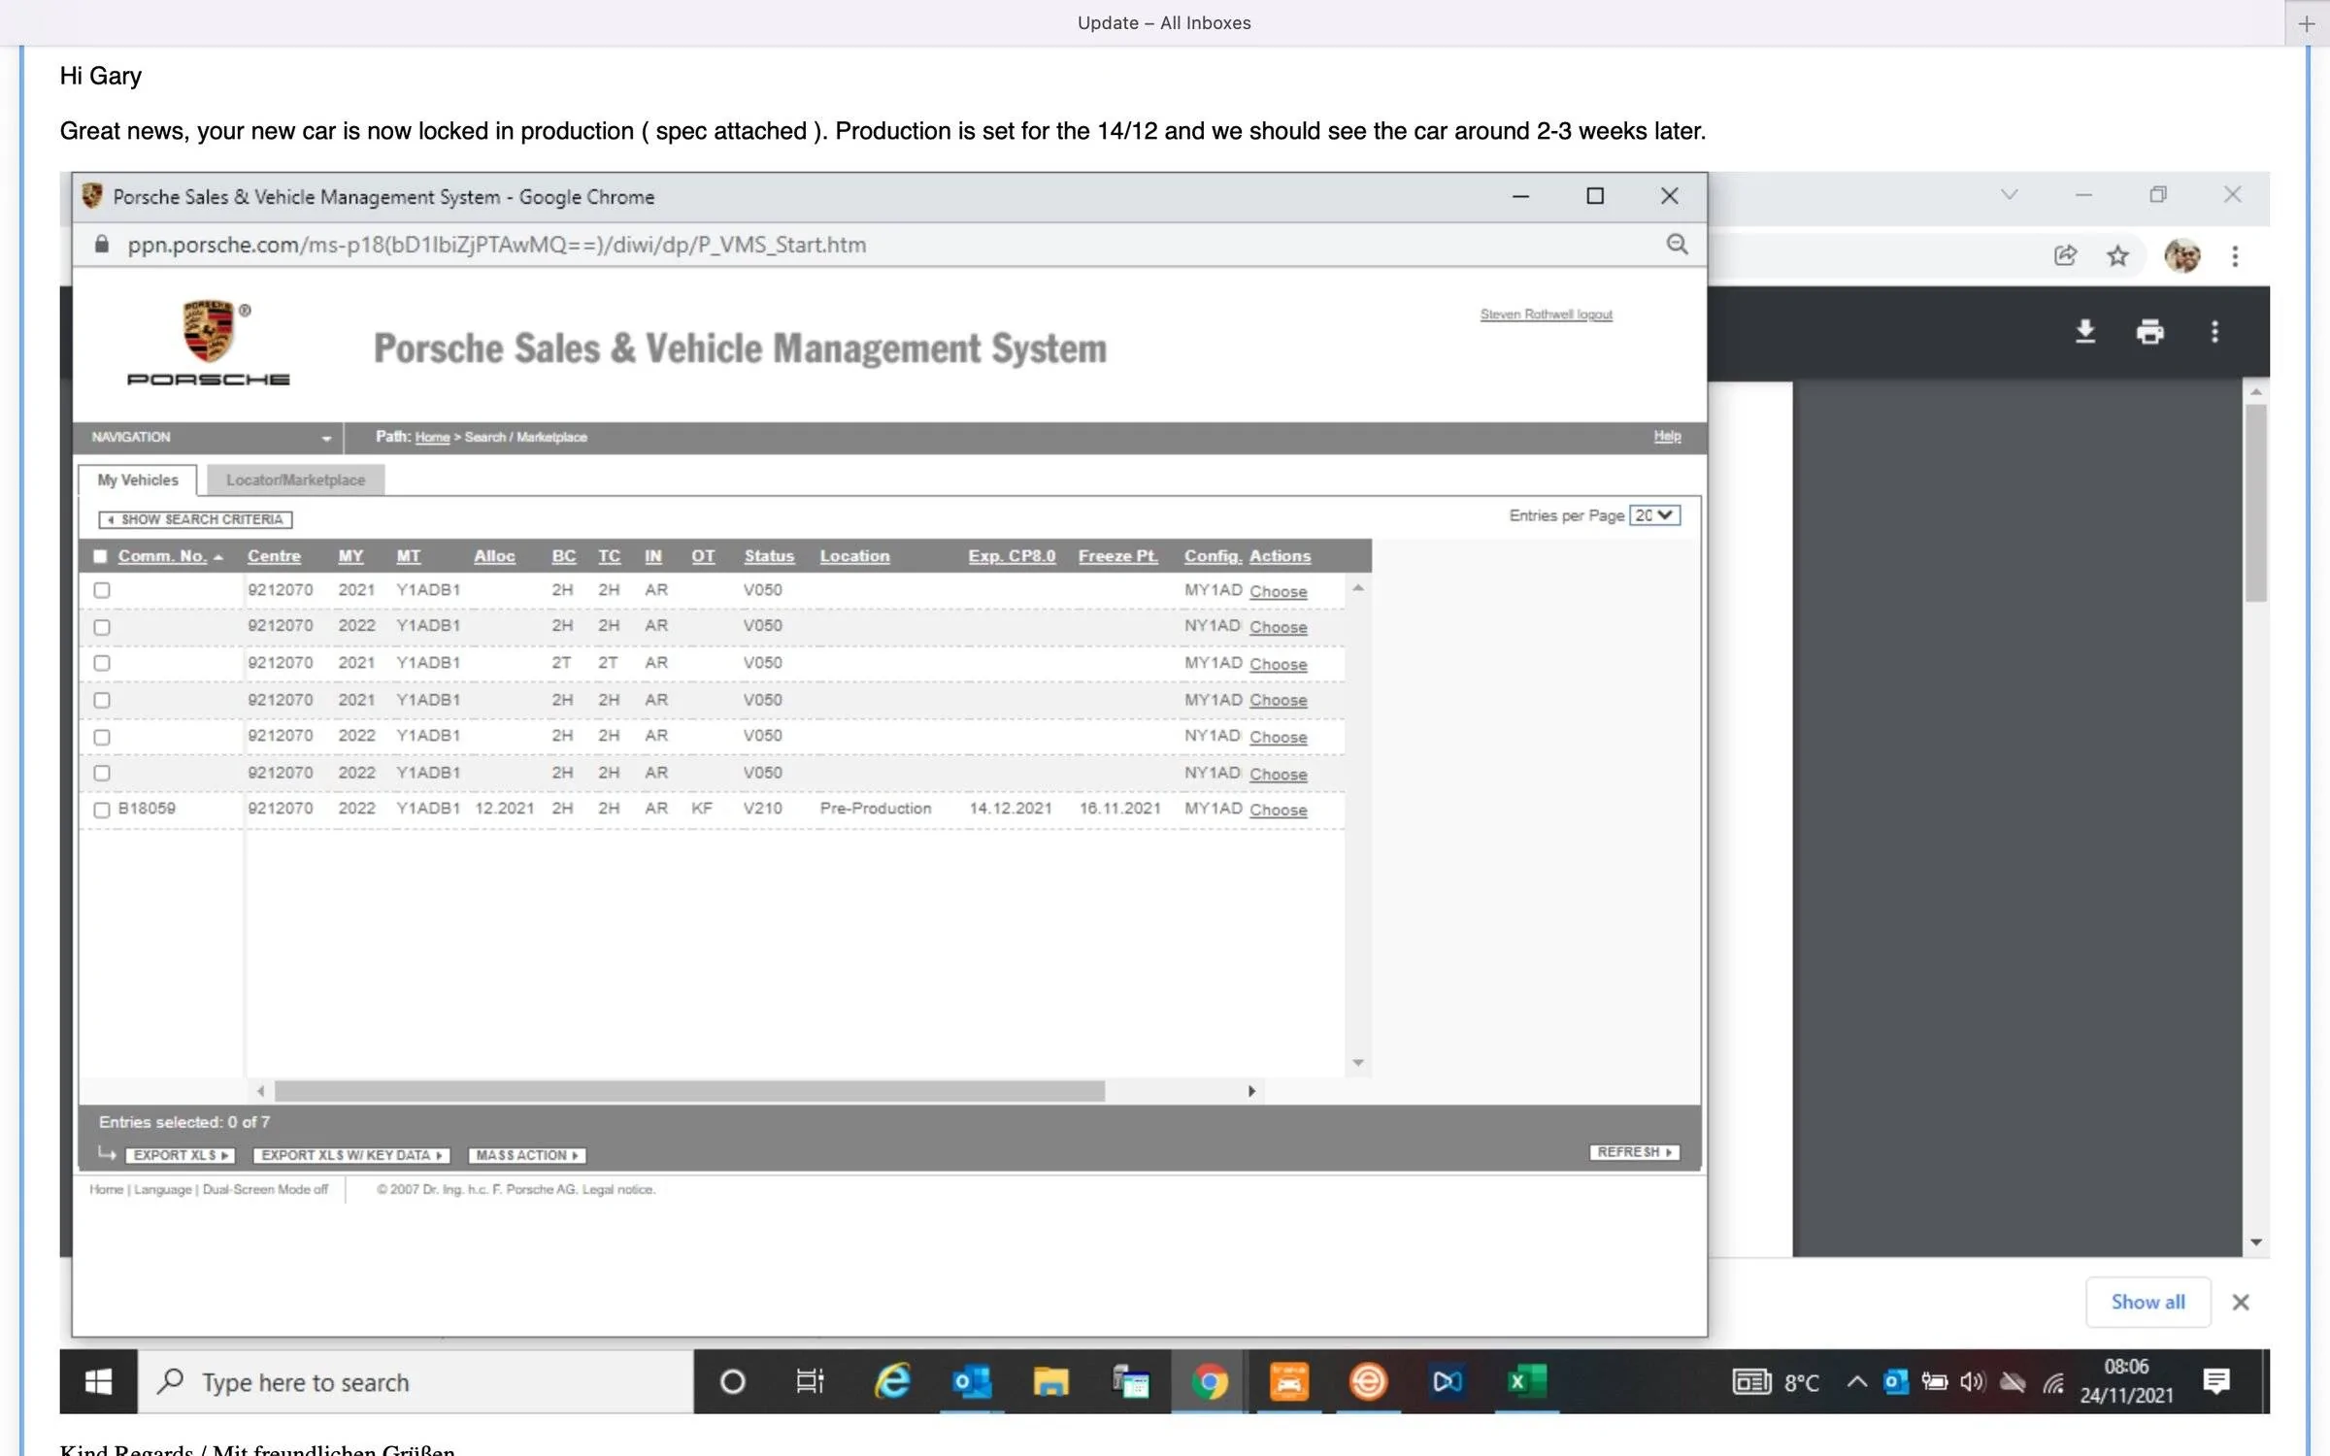Open the Help link
The height and width of the screenshot is (1456, 2330).
tap(1667, 437)
